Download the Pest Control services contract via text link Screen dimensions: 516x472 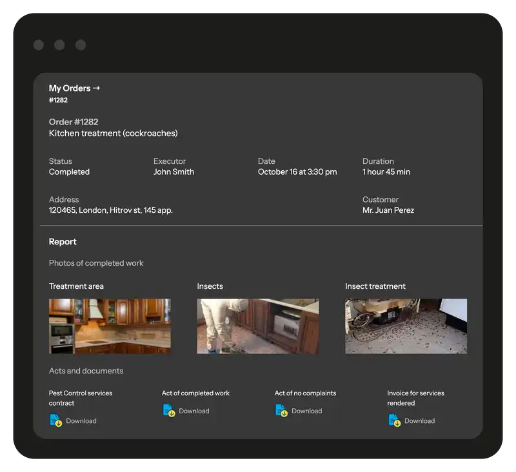(x=81, y=421)
